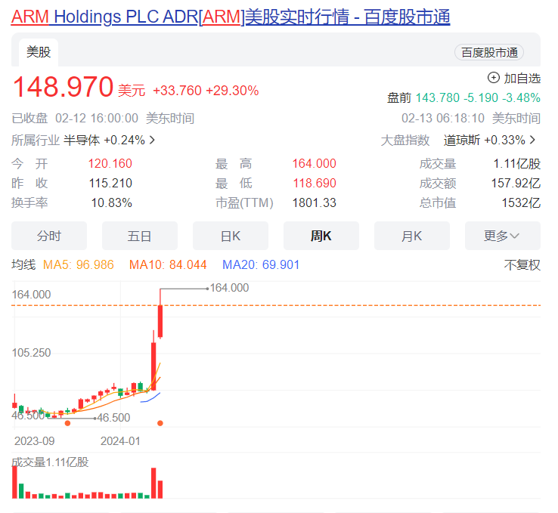Click MA5: 96.986 indicator label

pyautogui.click(x=79, y=265)
